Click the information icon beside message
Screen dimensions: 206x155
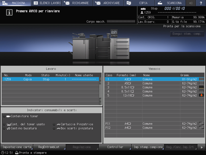tap(9, 12)
